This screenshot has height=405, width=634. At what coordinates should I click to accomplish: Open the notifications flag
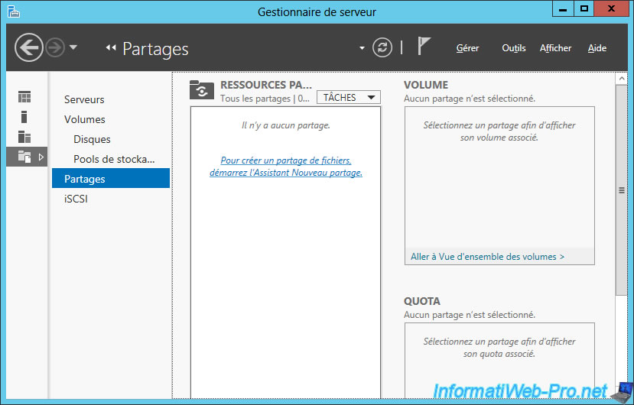(x=424, y=46)
